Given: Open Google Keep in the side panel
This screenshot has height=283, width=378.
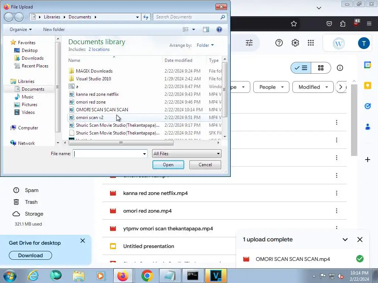Looking at the screenshot, I should [x=367, y=85].
